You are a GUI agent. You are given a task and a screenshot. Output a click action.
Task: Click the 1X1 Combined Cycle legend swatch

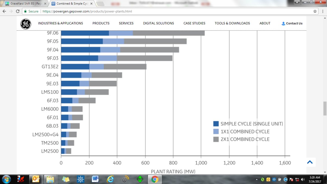(x=216, y=132)
